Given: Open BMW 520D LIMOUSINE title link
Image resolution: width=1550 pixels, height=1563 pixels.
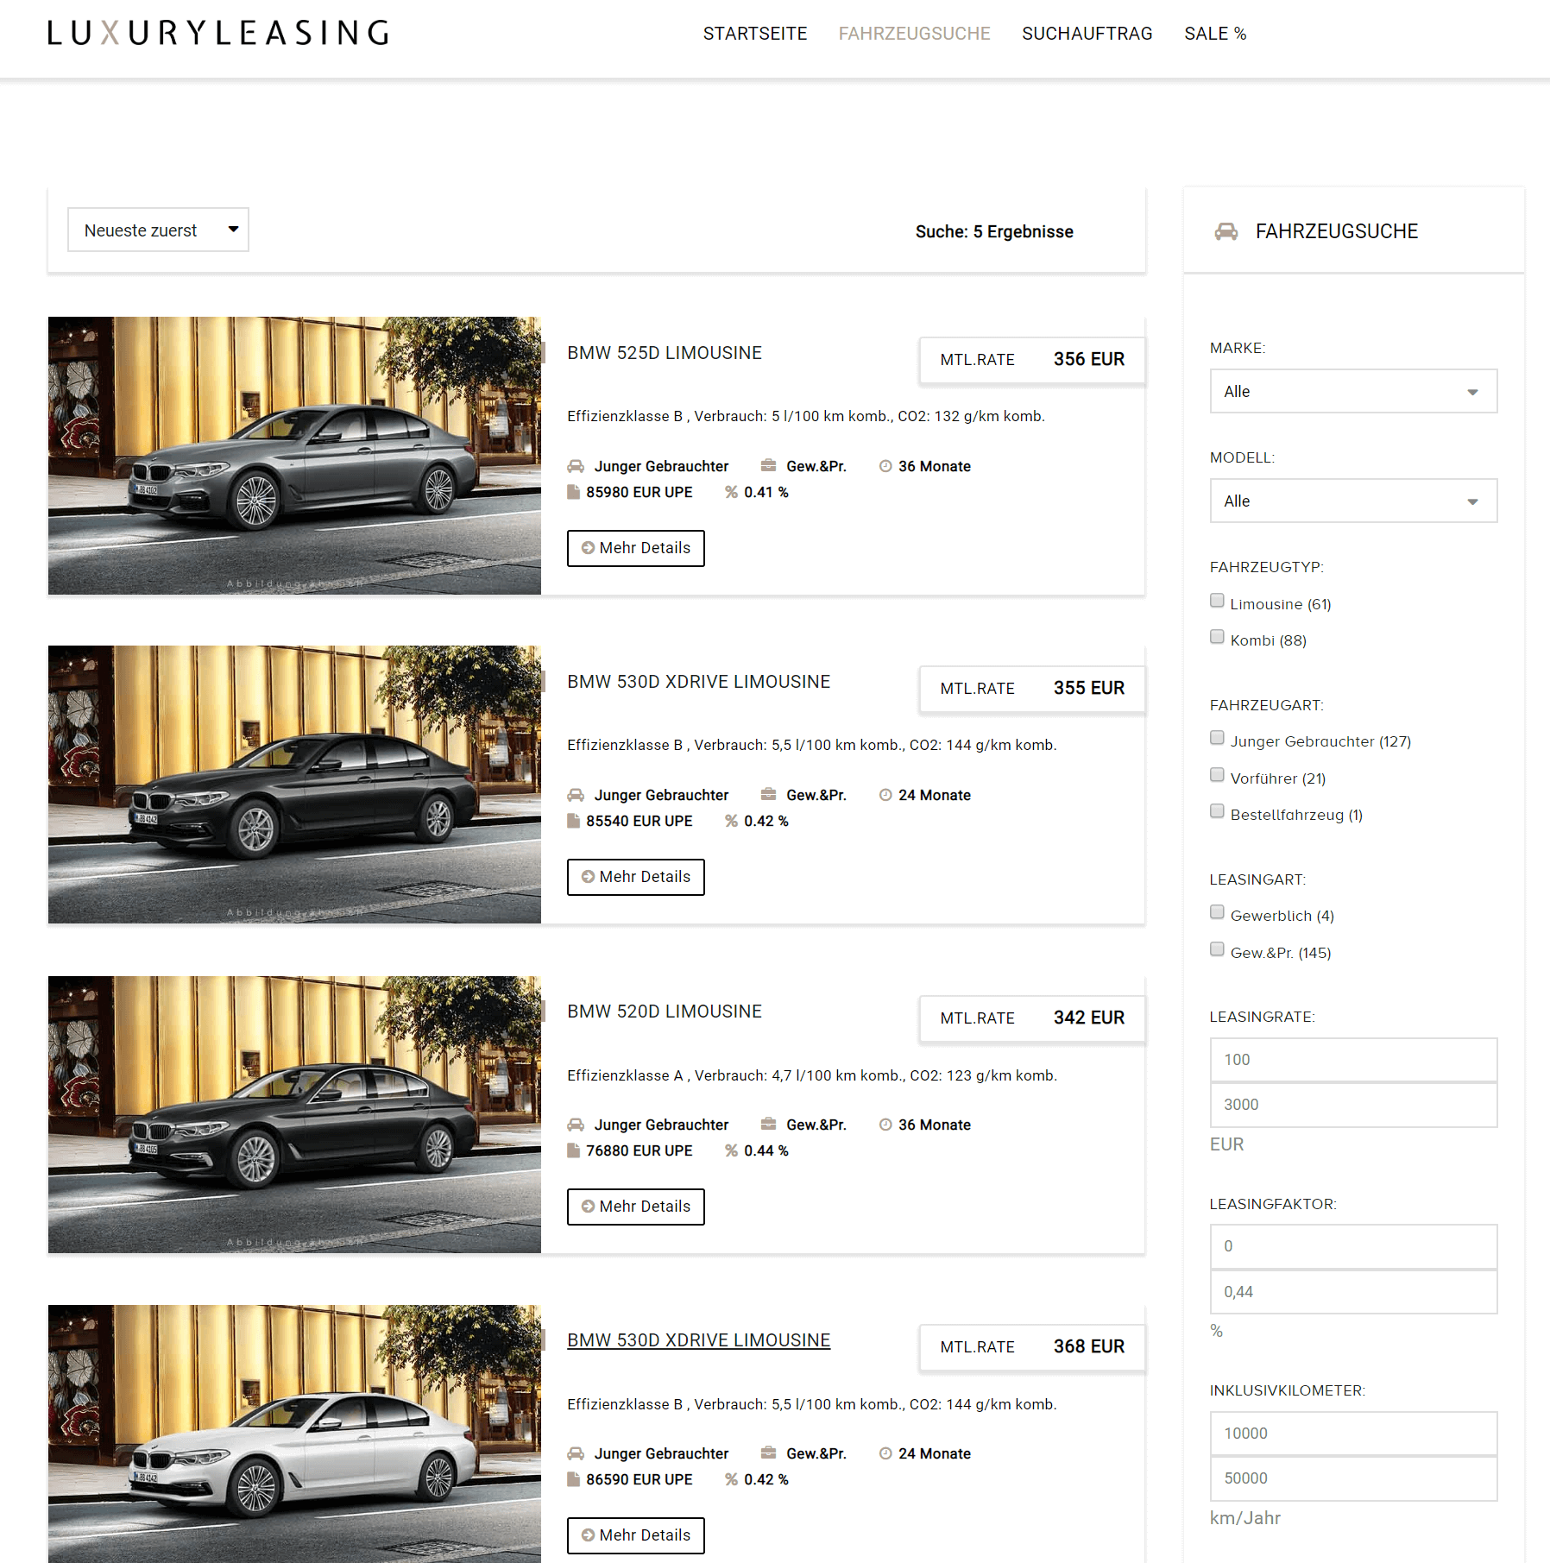Looking at the screenshot, I should click(x=664, y=1012).
